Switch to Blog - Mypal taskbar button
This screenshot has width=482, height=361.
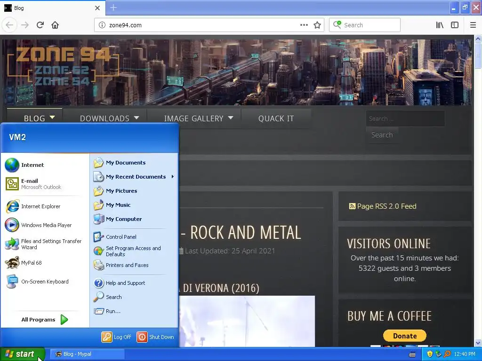pos(87,354)
